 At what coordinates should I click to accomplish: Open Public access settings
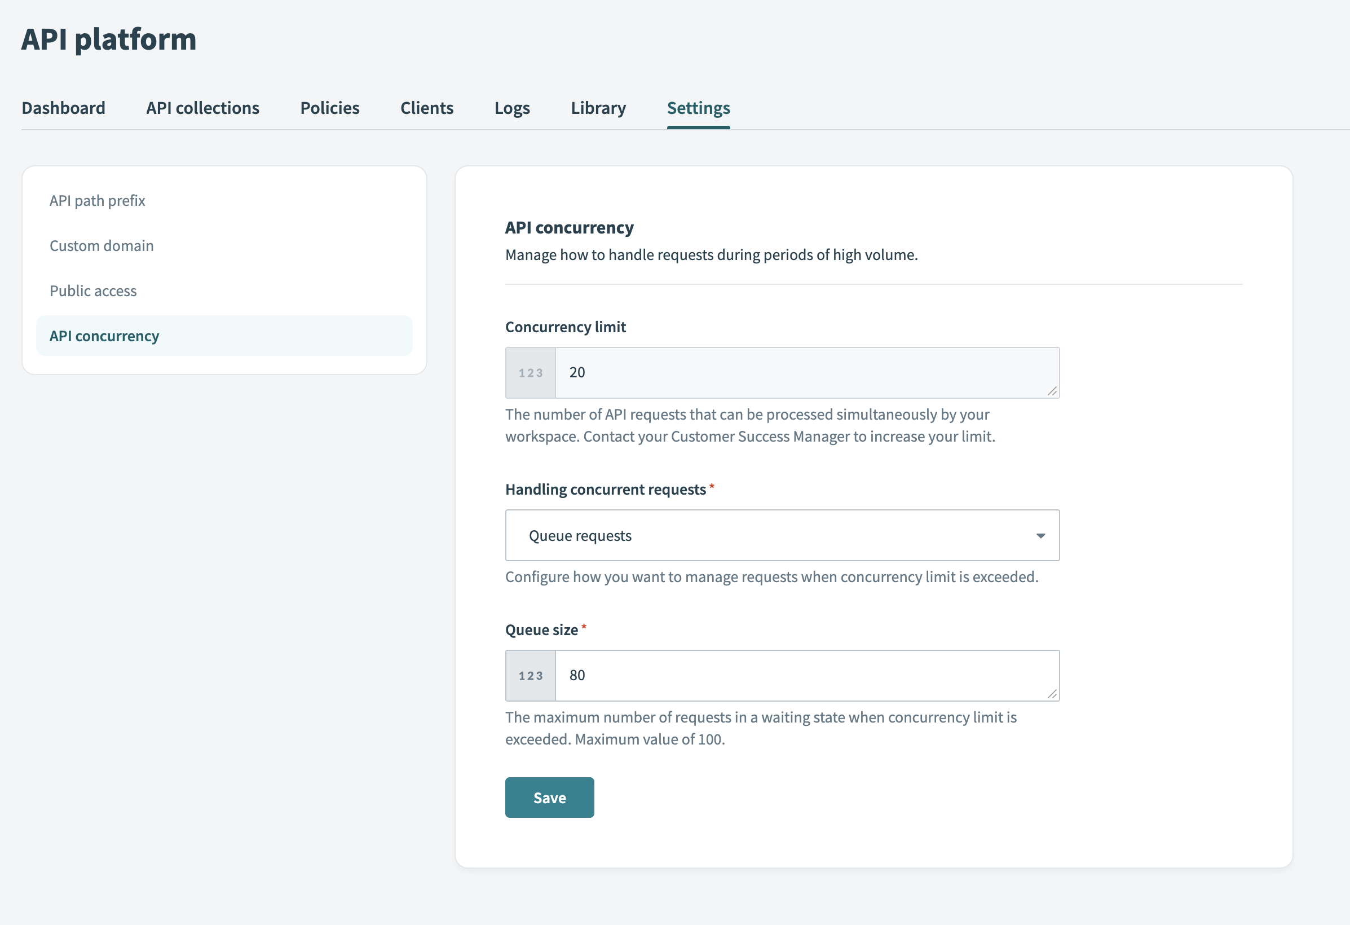93,290
